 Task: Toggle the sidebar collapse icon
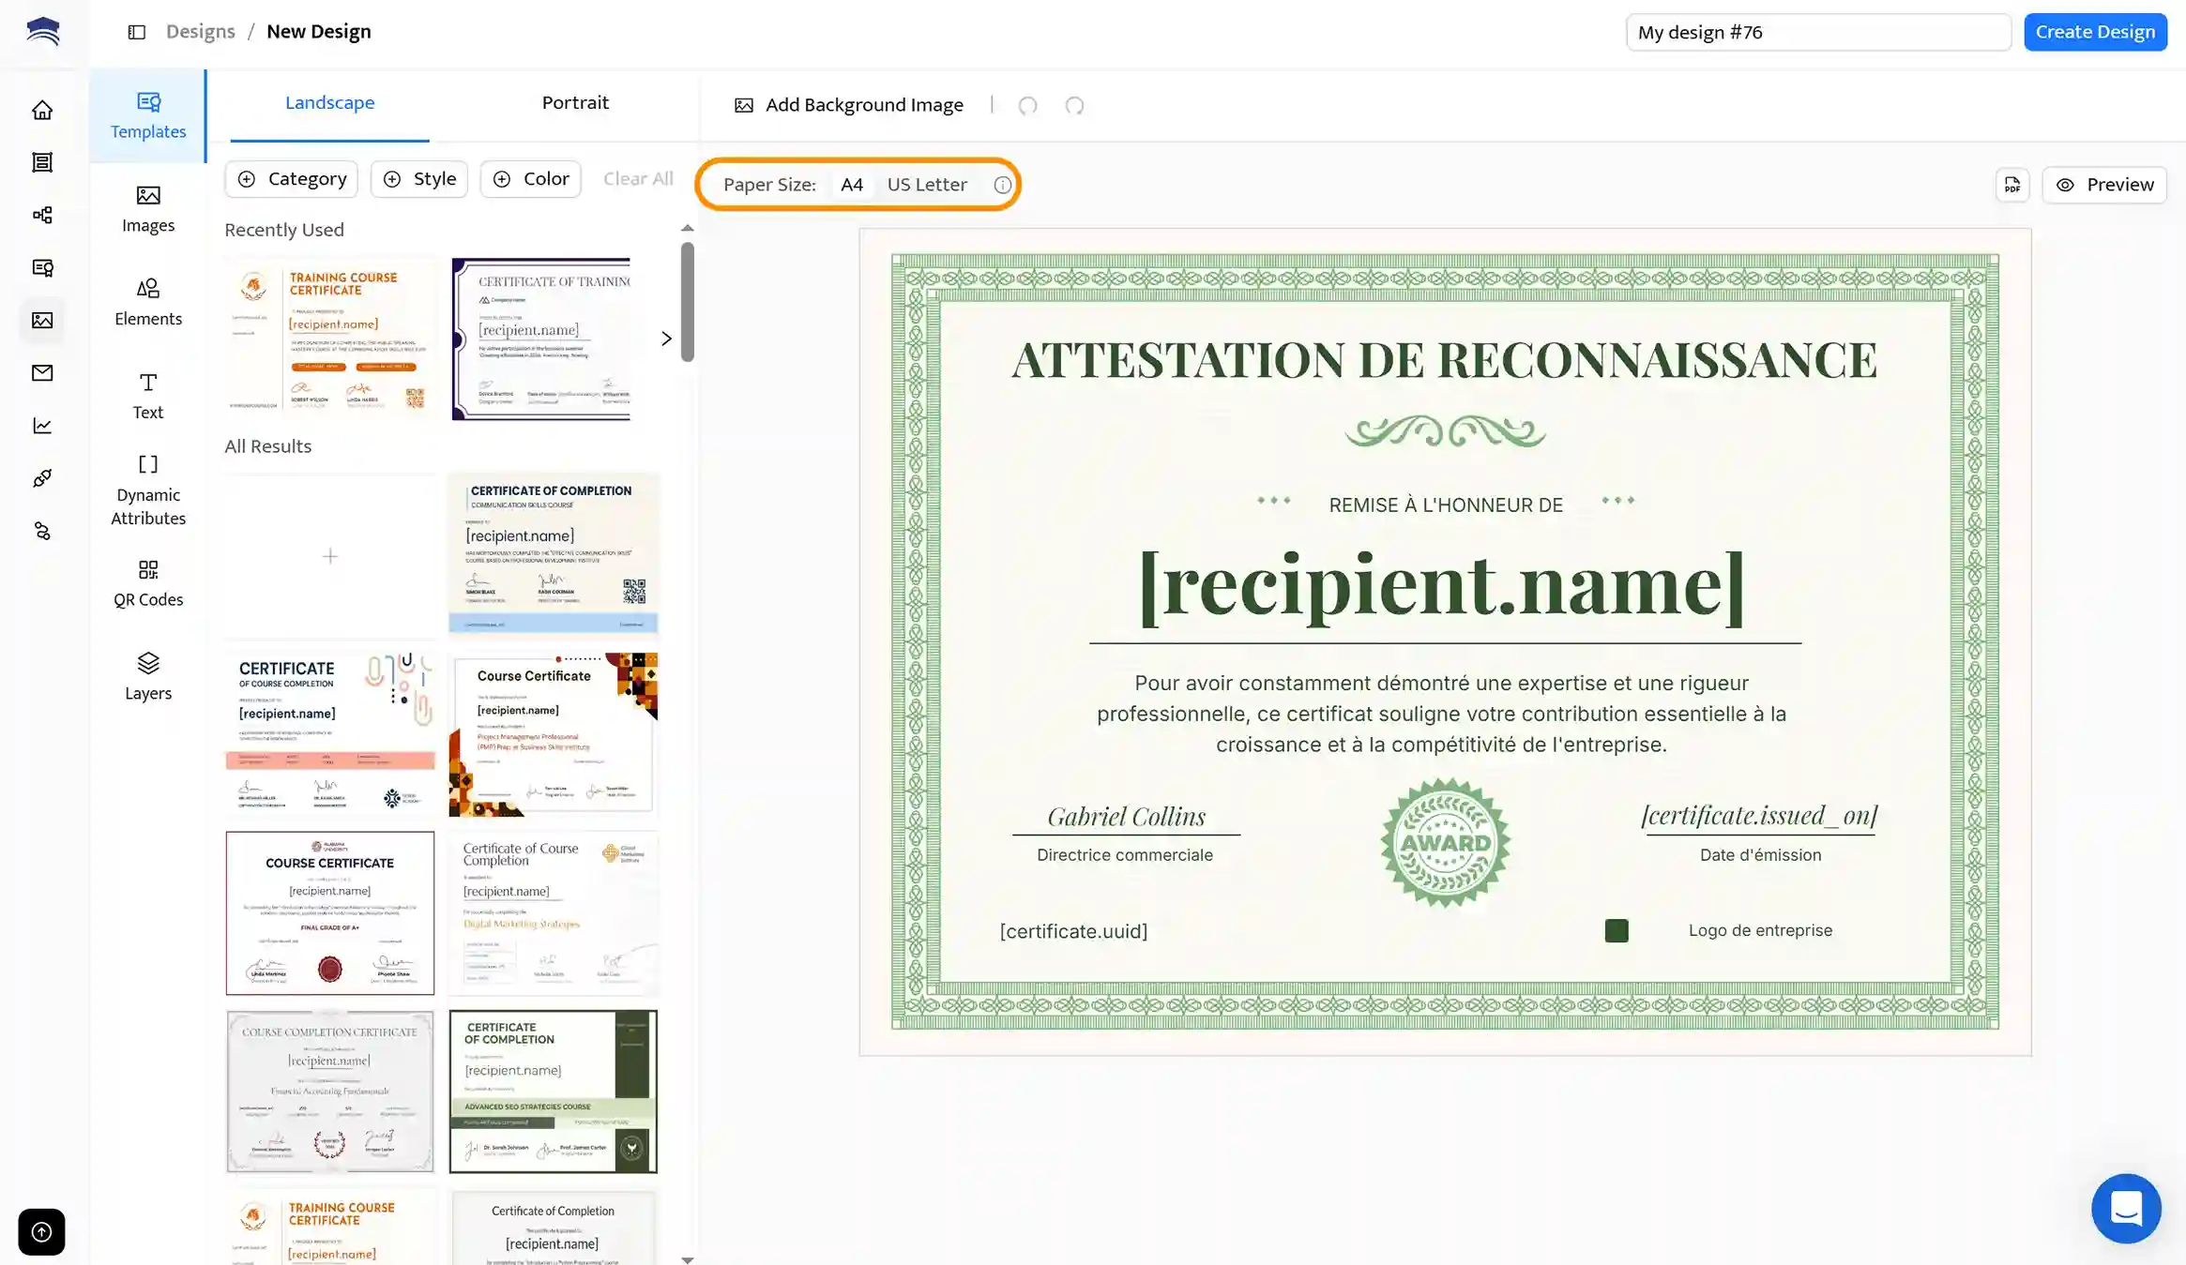click(x=137, y=32)
